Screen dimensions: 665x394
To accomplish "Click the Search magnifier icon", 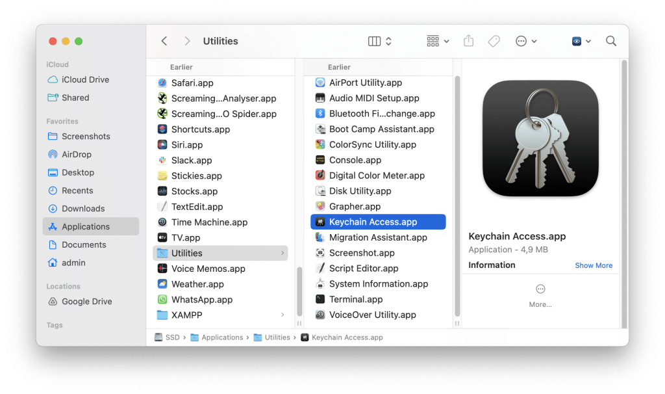I will click(610, 41).
